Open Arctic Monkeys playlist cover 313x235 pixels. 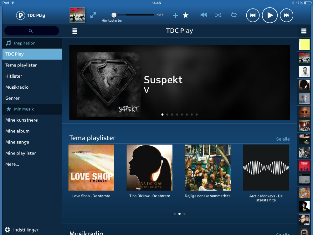point(266,168)
